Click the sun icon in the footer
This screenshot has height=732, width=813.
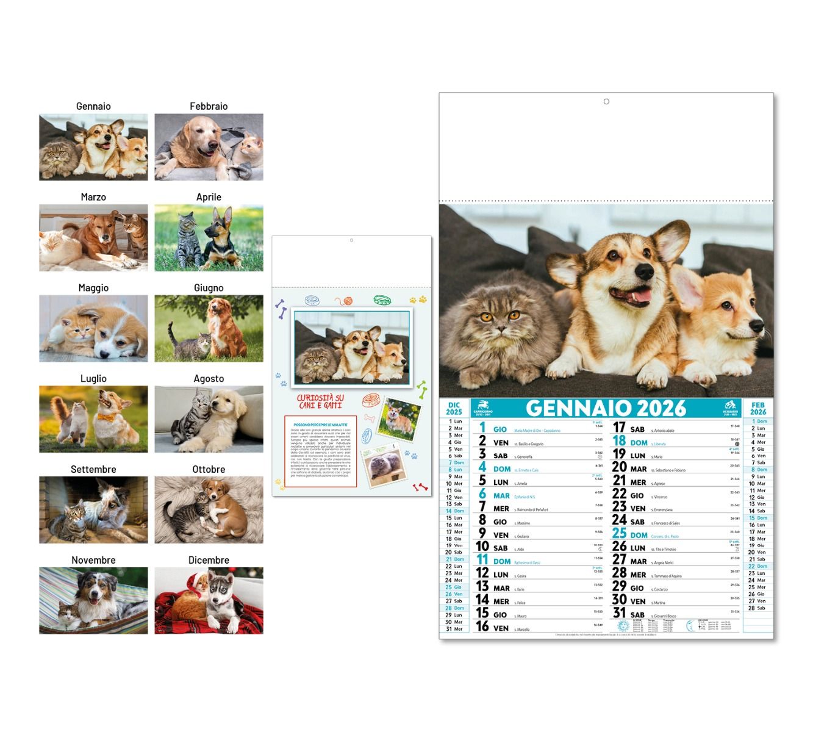(623, 626)
